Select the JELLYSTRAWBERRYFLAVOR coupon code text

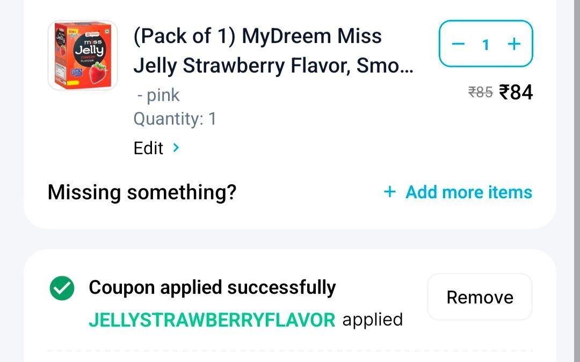click(x=212, y=320)
